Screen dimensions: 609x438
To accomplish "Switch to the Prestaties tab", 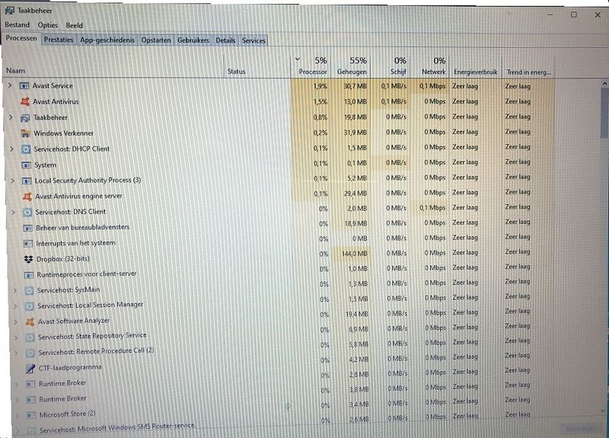I will click(x=59, y=40).
